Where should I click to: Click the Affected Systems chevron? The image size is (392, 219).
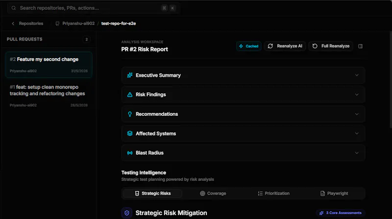357,133
